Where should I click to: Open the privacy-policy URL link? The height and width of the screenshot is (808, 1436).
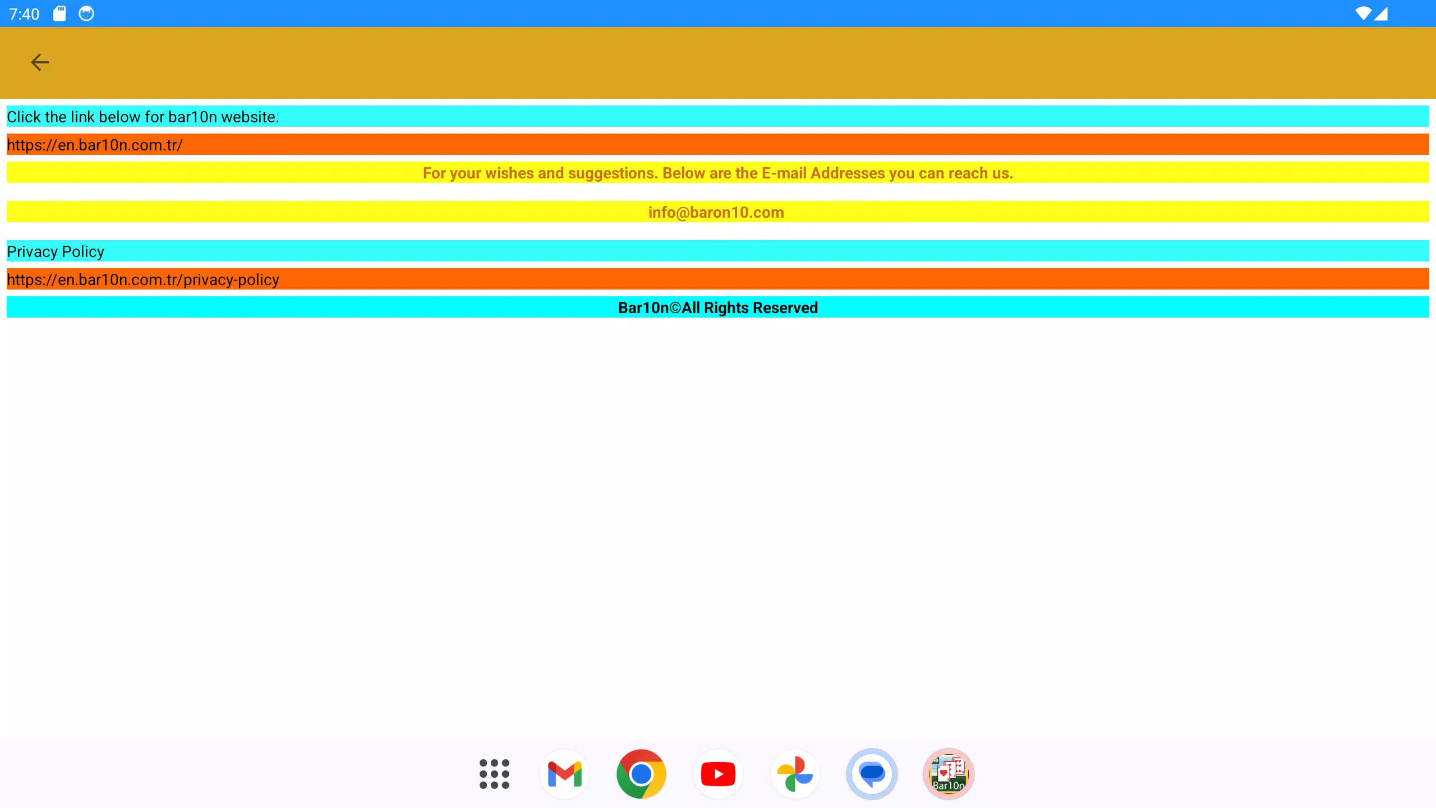143,279
